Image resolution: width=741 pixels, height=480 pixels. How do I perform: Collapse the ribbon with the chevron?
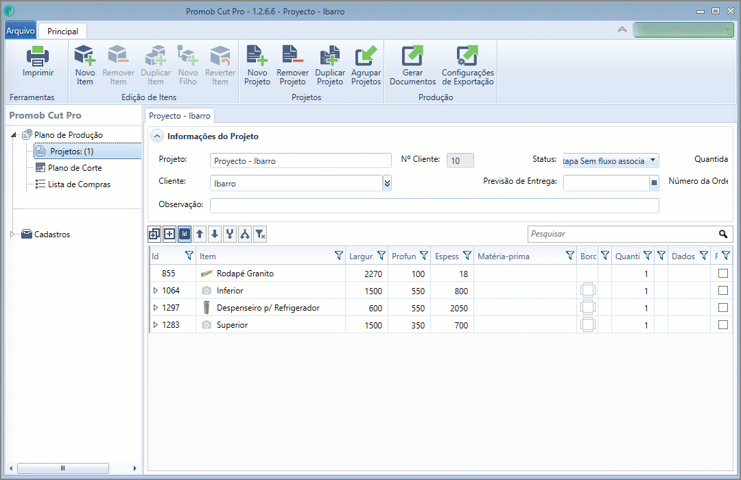click(622, 29)
